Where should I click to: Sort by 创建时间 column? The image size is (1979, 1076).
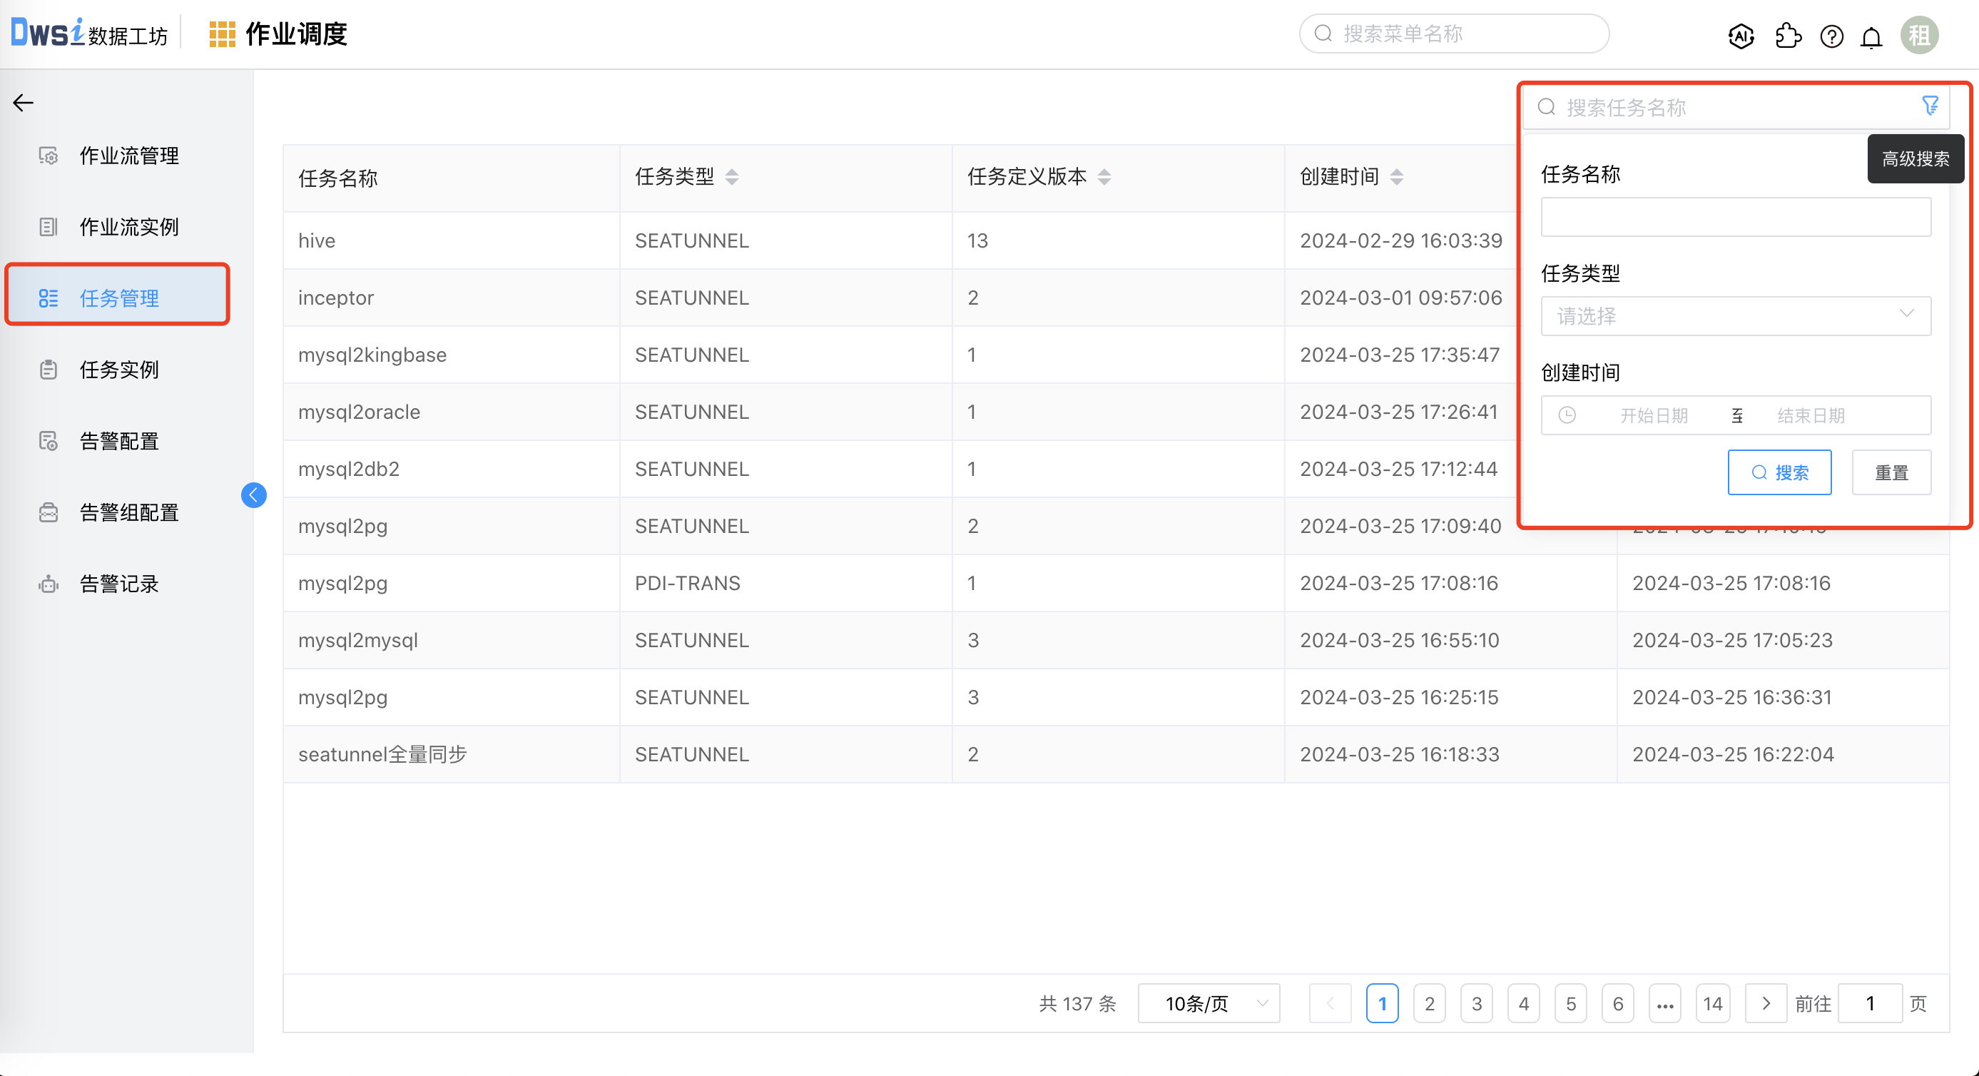pos(1397,177)
